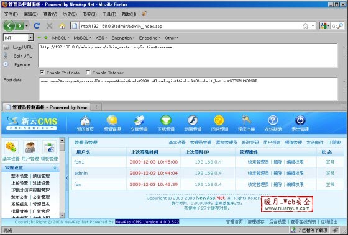Image resolution: width=348 pixels, height=235 pixels.
Task: Open a new tab with the plus button
Action: (96, 107)
